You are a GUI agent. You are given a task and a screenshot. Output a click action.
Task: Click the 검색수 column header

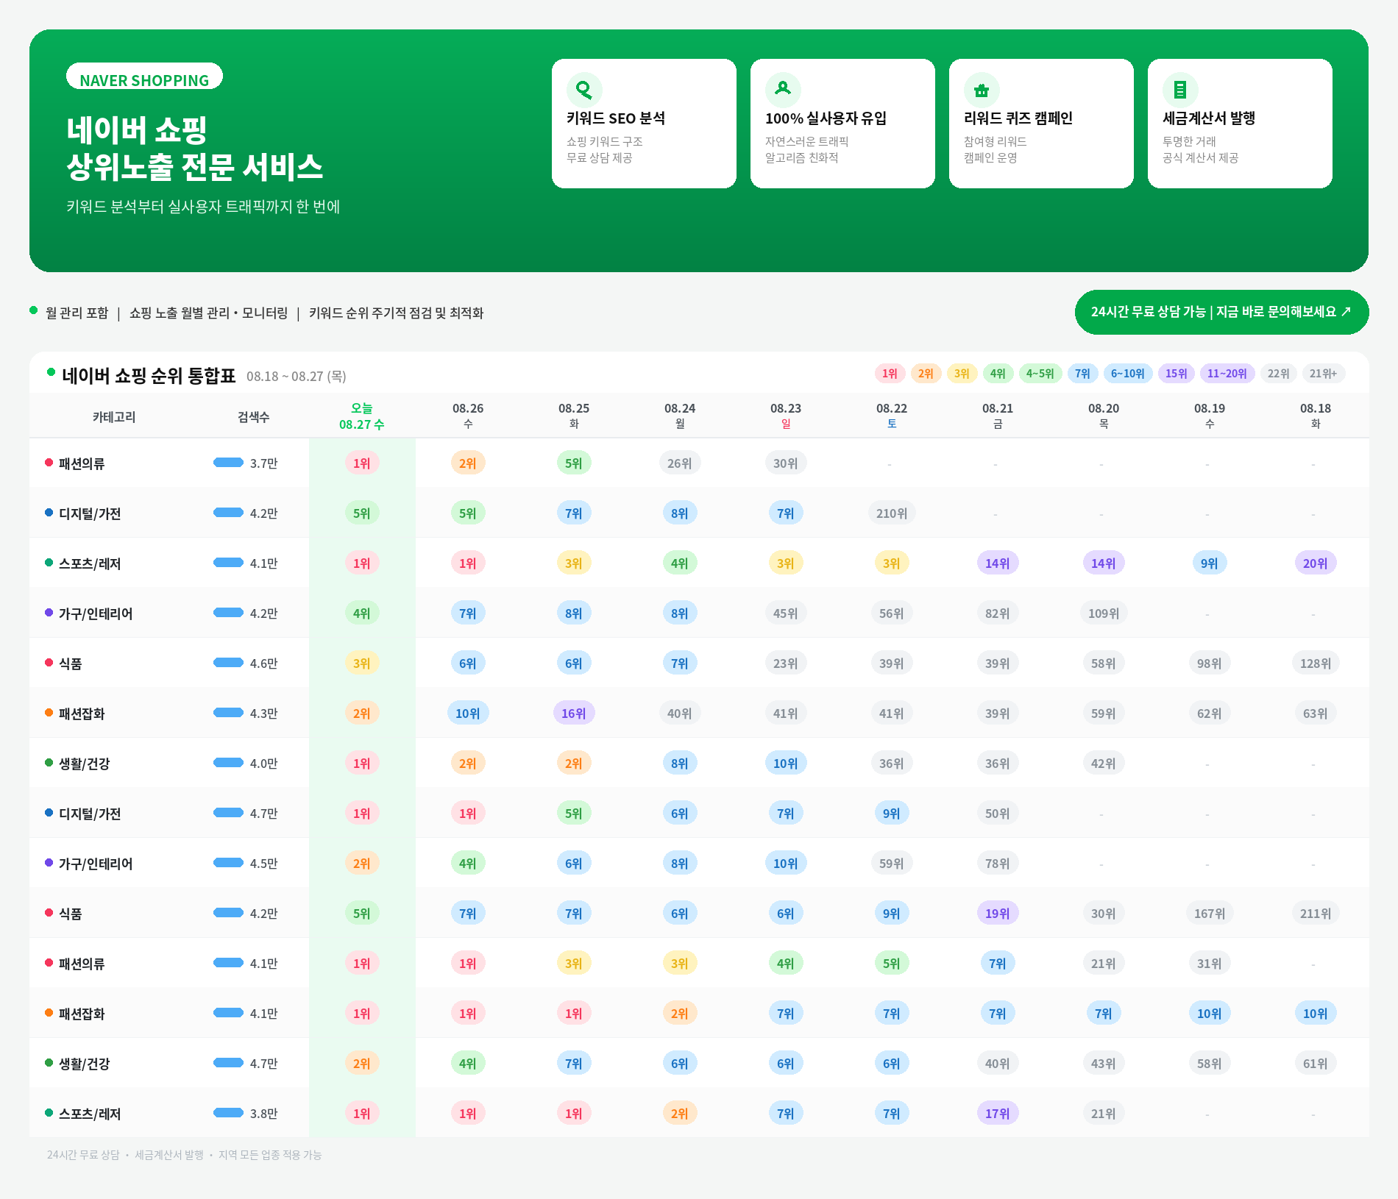tap(253, 417)
